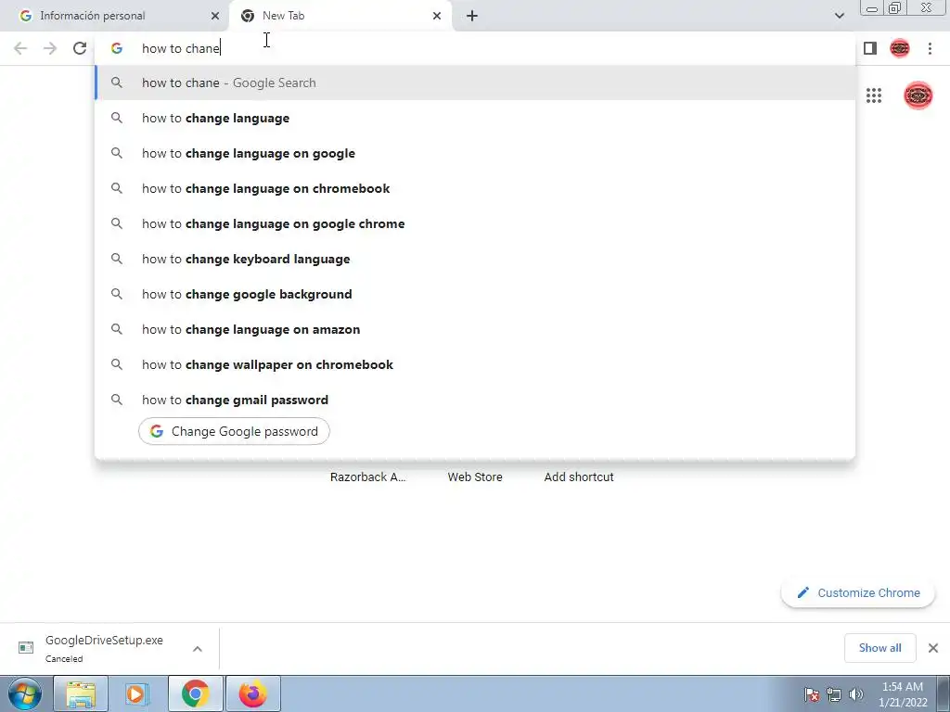The image size is (950, 712).
Task: Close the Información personal tab
Action: point(215,16)
